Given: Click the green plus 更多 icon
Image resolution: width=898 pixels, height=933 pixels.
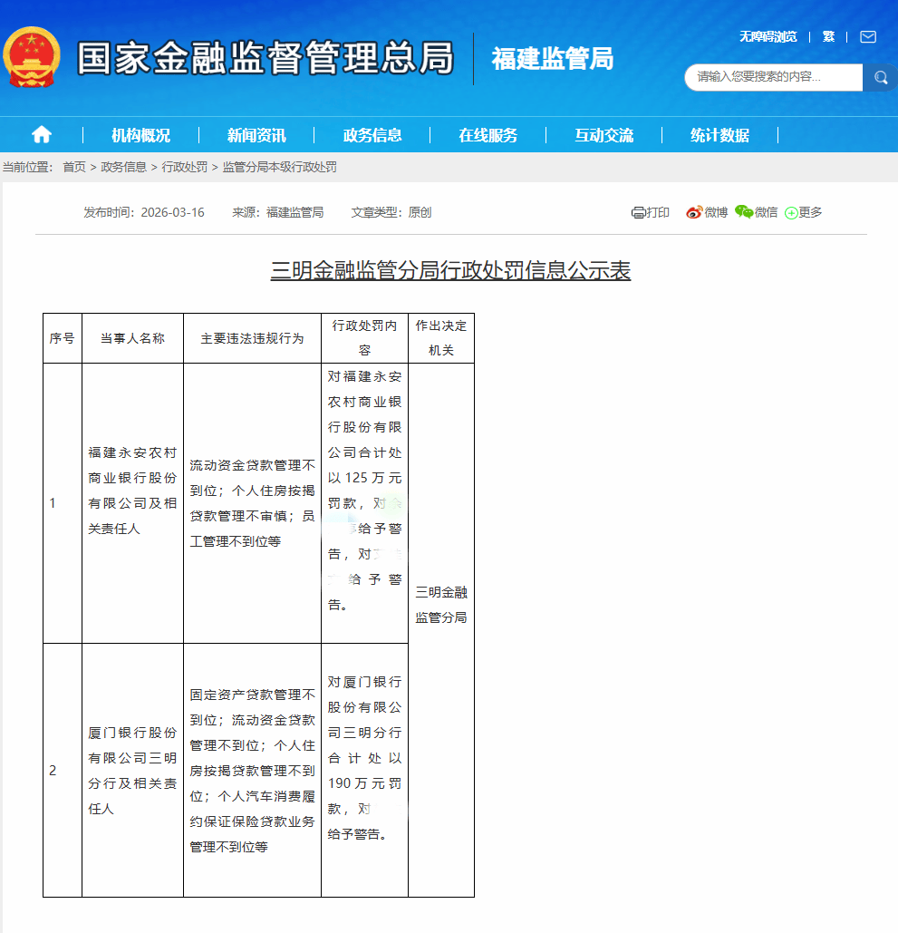Looking at the screenshot, I should coord(791,213).
